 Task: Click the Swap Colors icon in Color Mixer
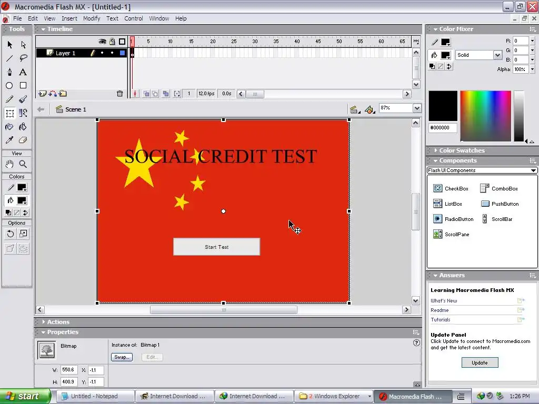click(449, 67)
